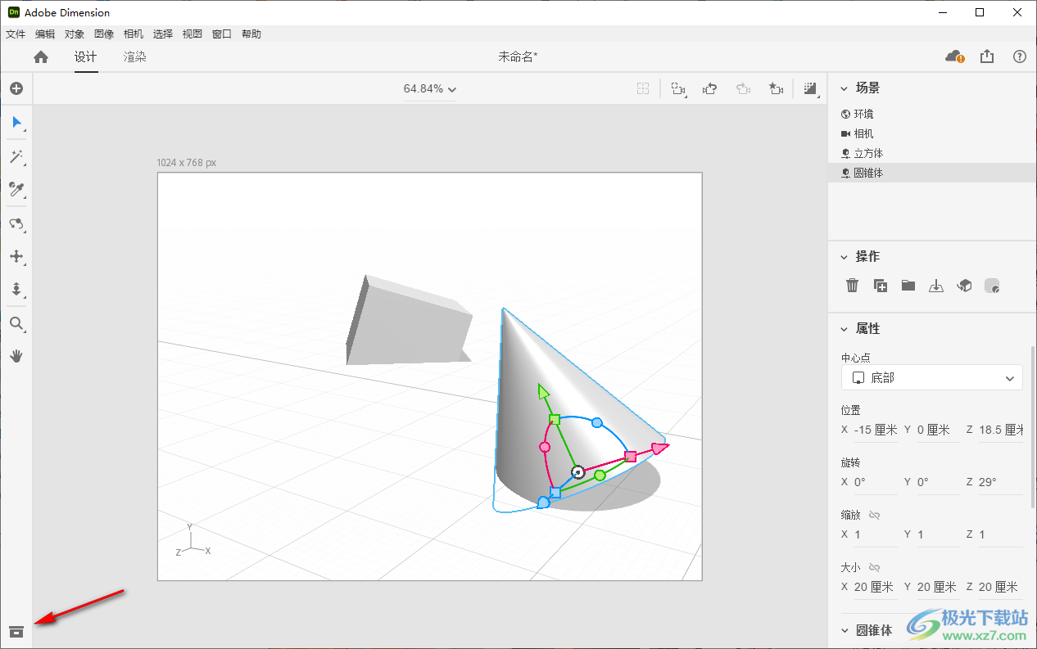Click the camera frame view icon
Screen dimensions: 1037x649
coord(678,88)
